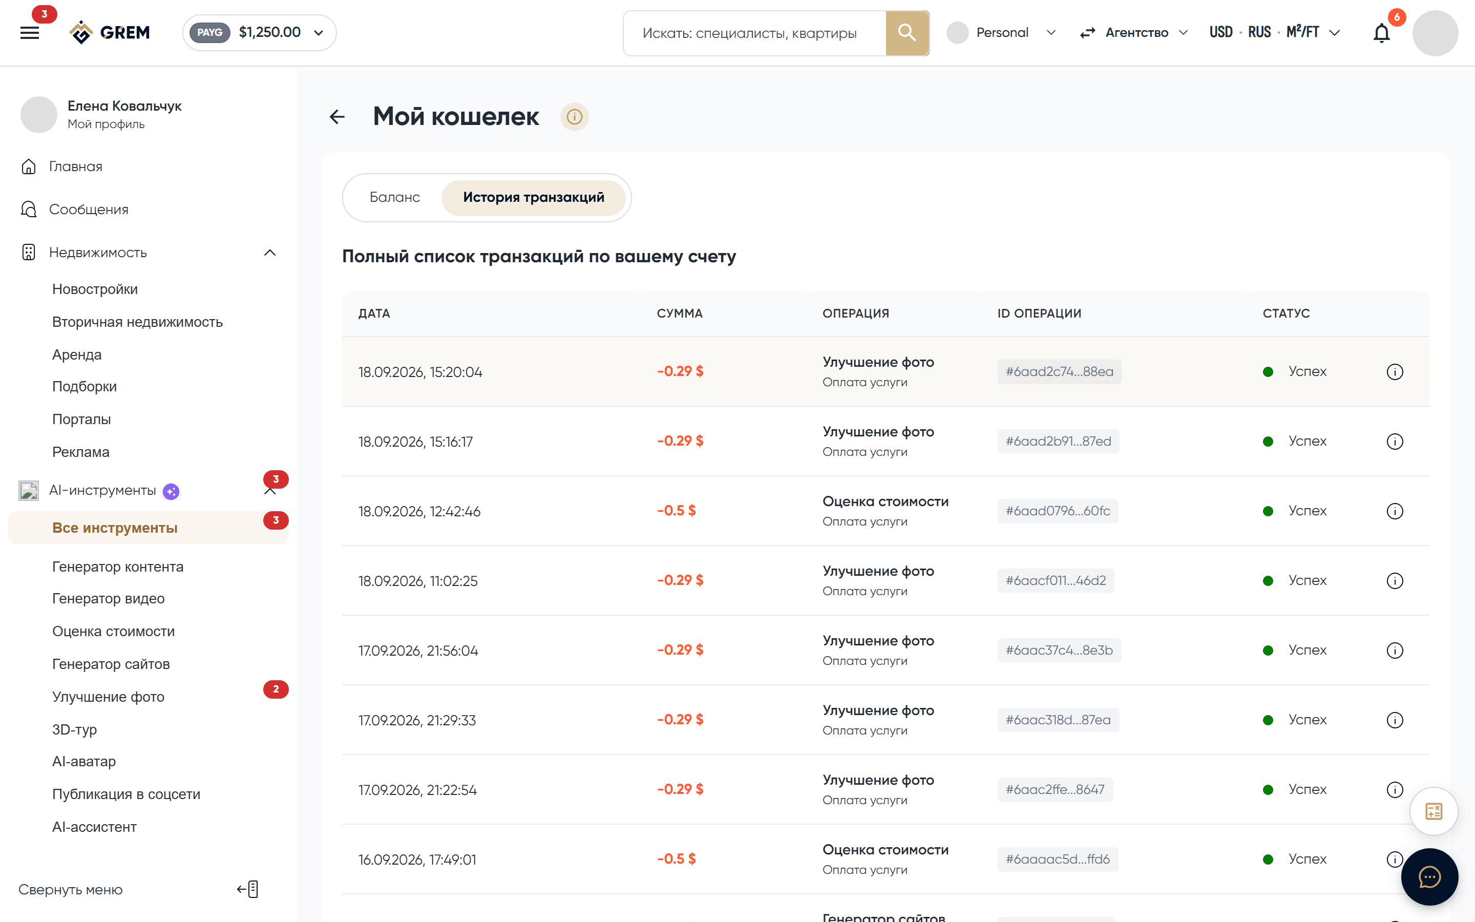Switch to the Баланс tab
This screenshot has width=1475, height=922.
[394, 197]
